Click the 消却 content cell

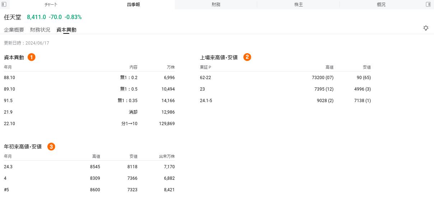pyautogui.click(x=133, y=112)
